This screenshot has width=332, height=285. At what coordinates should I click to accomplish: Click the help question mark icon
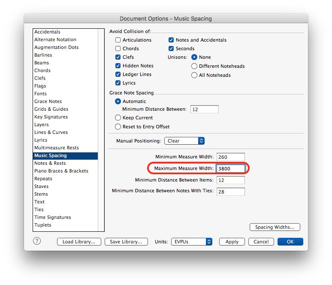pos(37,241)
